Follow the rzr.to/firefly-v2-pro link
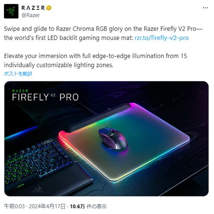Viewport: 214px width, 214px height. coord(162,38)
